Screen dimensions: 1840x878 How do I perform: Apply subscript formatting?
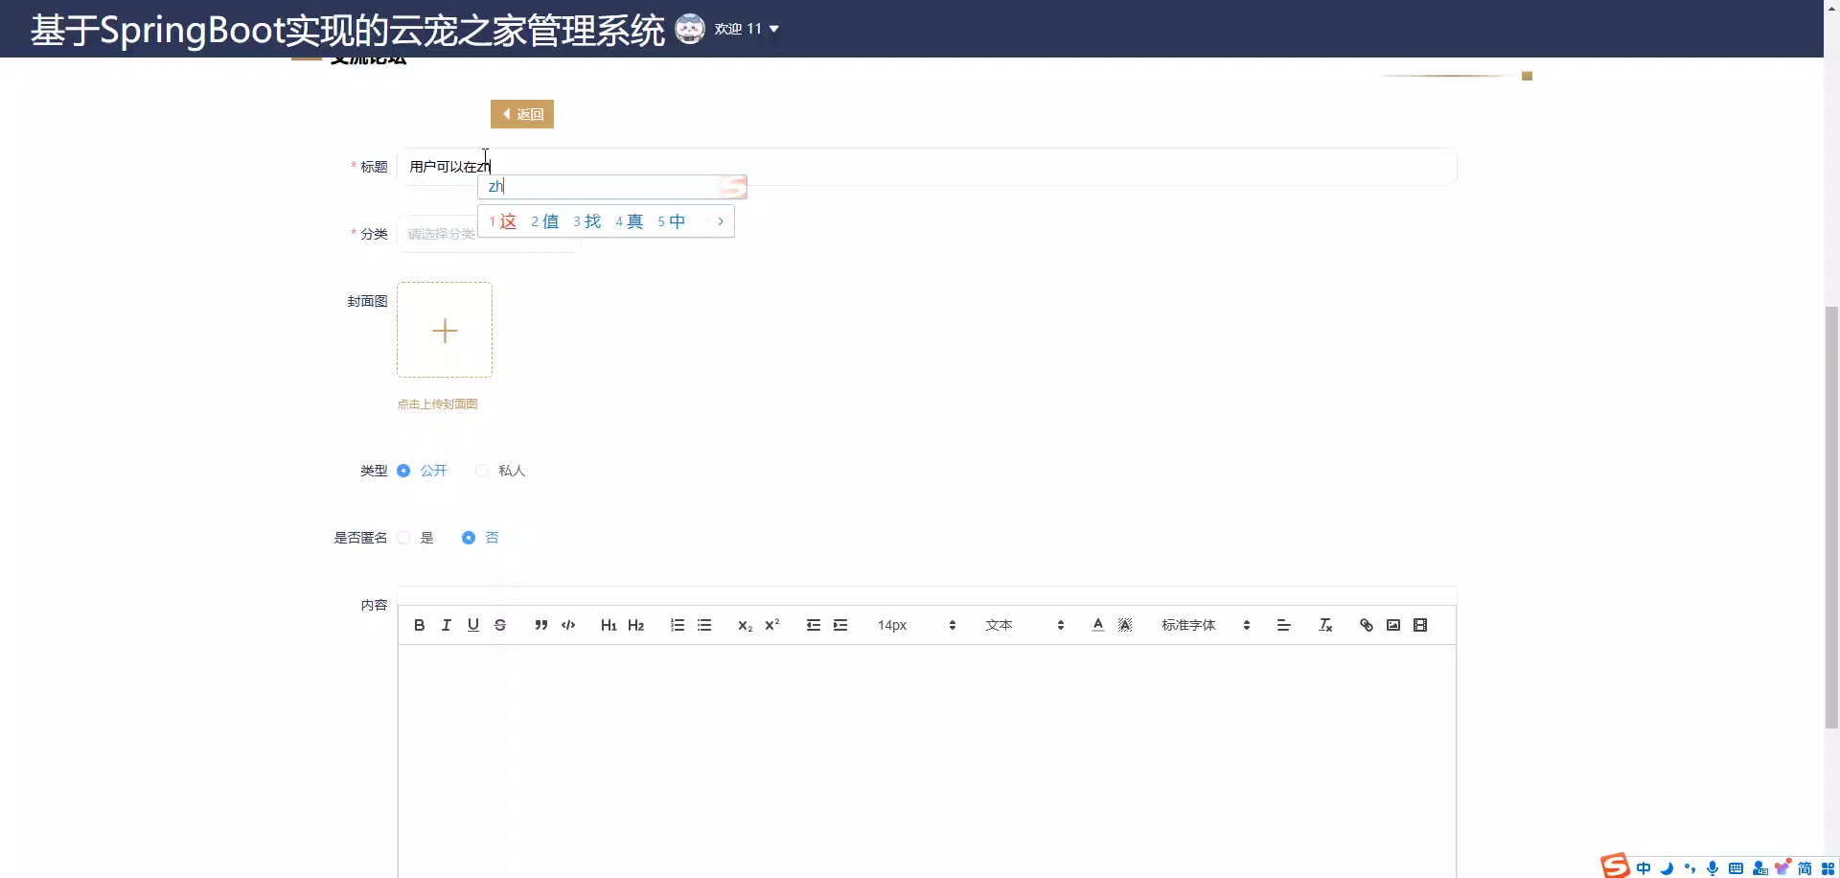tap(745, 625)
